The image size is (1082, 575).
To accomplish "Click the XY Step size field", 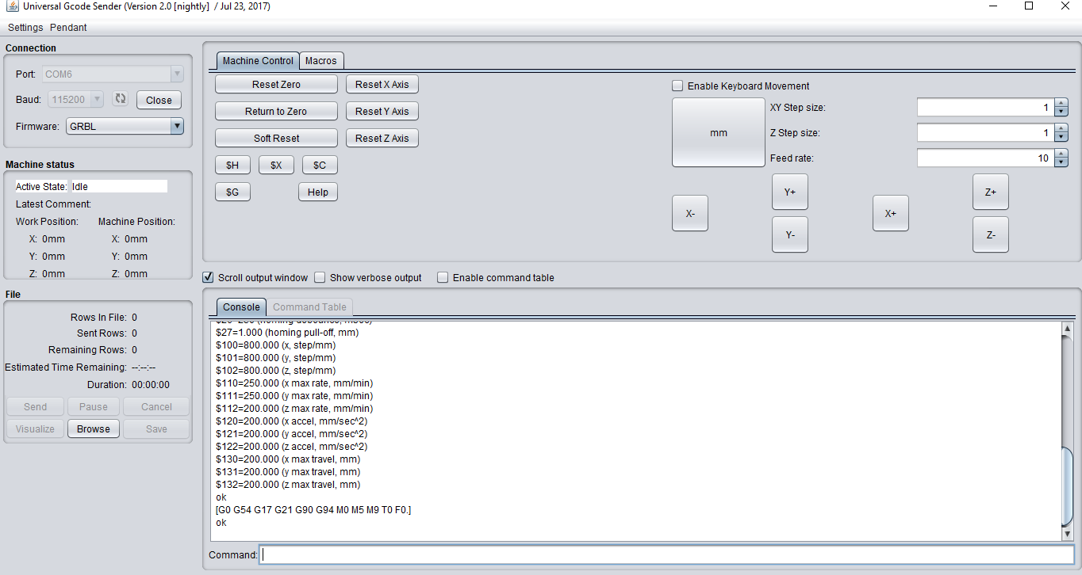I will [x=986, y=108].
